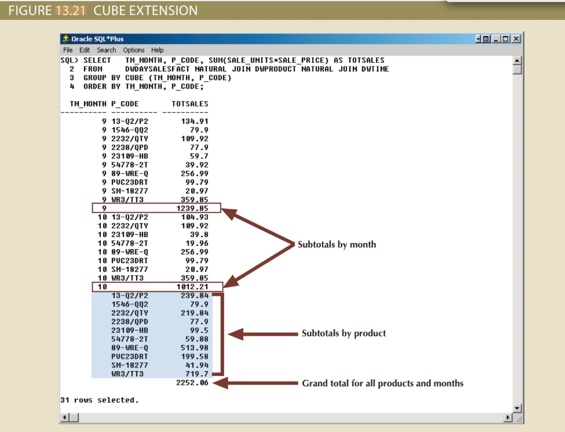Open the Search menu
Viewport: 565px width, 432px height.
click(x=106, y=50)
